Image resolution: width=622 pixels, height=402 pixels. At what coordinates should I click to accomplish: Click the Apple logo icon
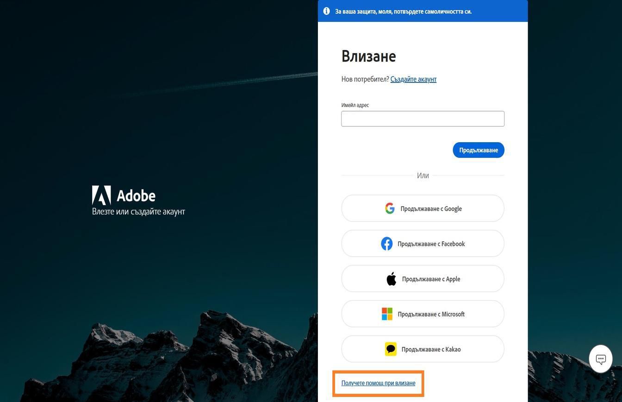(x=391, y=278)
